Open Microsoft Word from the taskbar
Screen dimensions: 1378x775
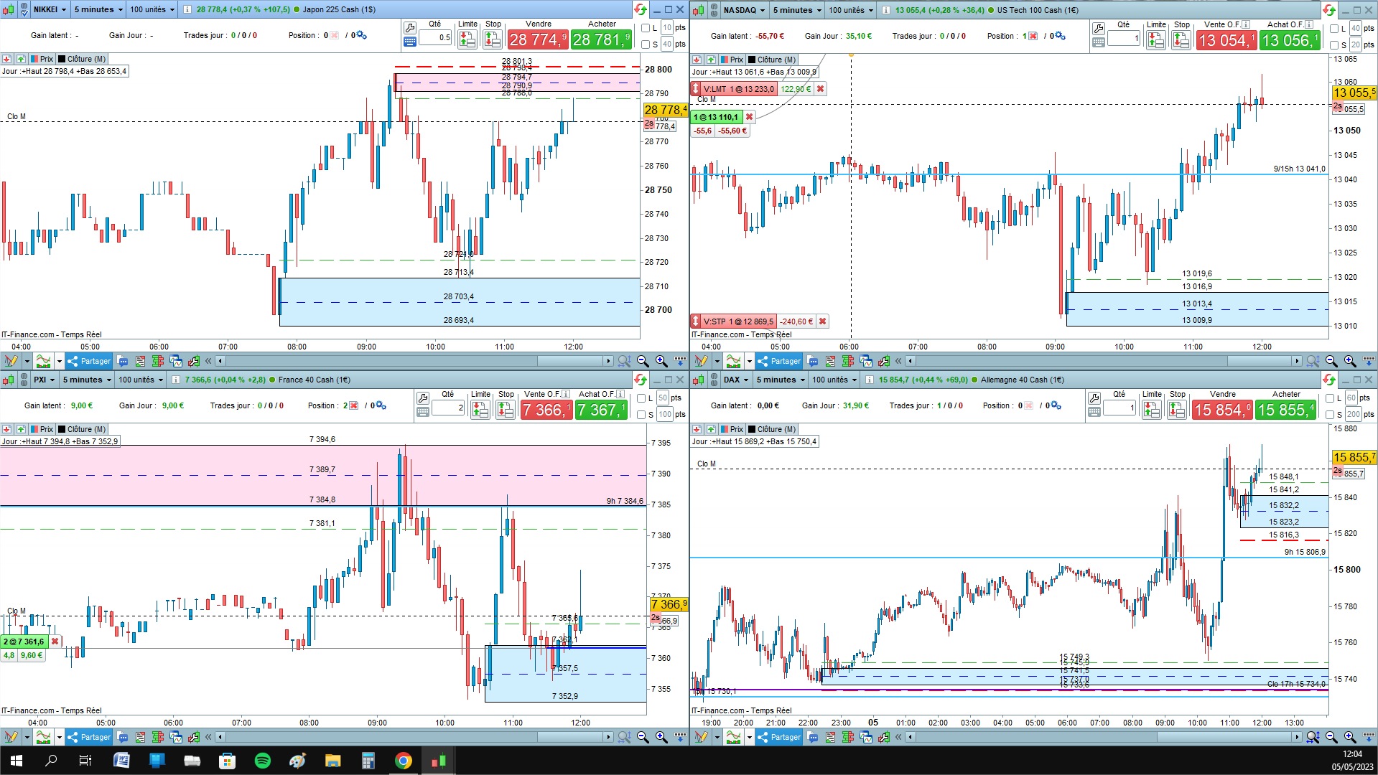click(121, 761)
